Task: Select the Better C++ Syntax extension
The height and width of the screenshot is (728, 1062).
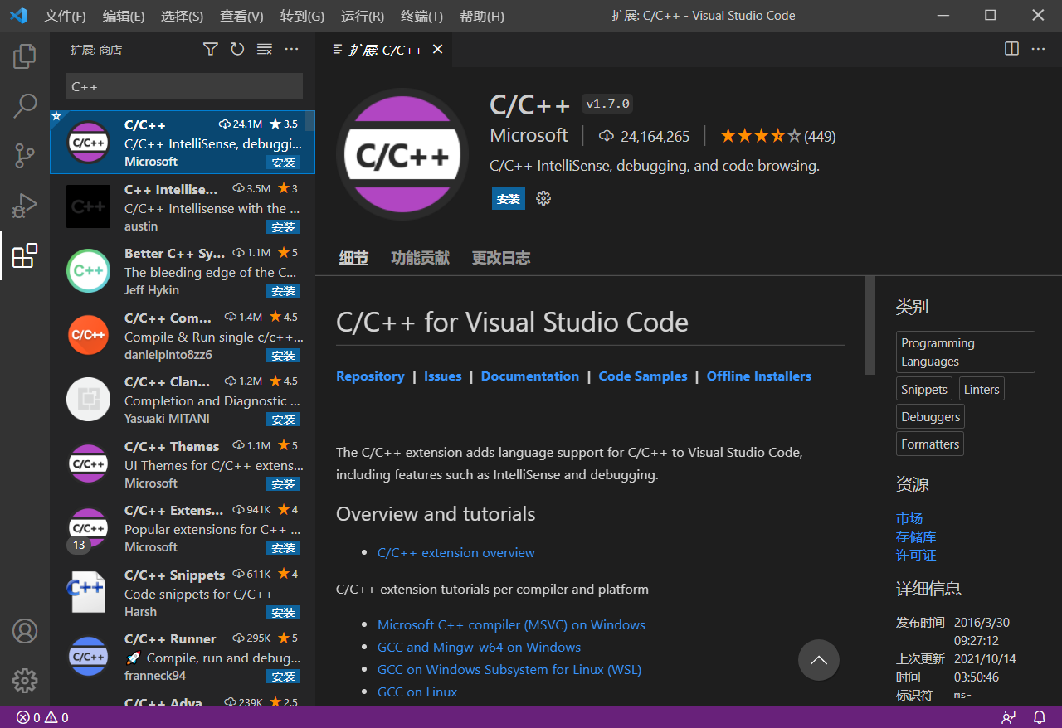Action: (x=183, y=271)
